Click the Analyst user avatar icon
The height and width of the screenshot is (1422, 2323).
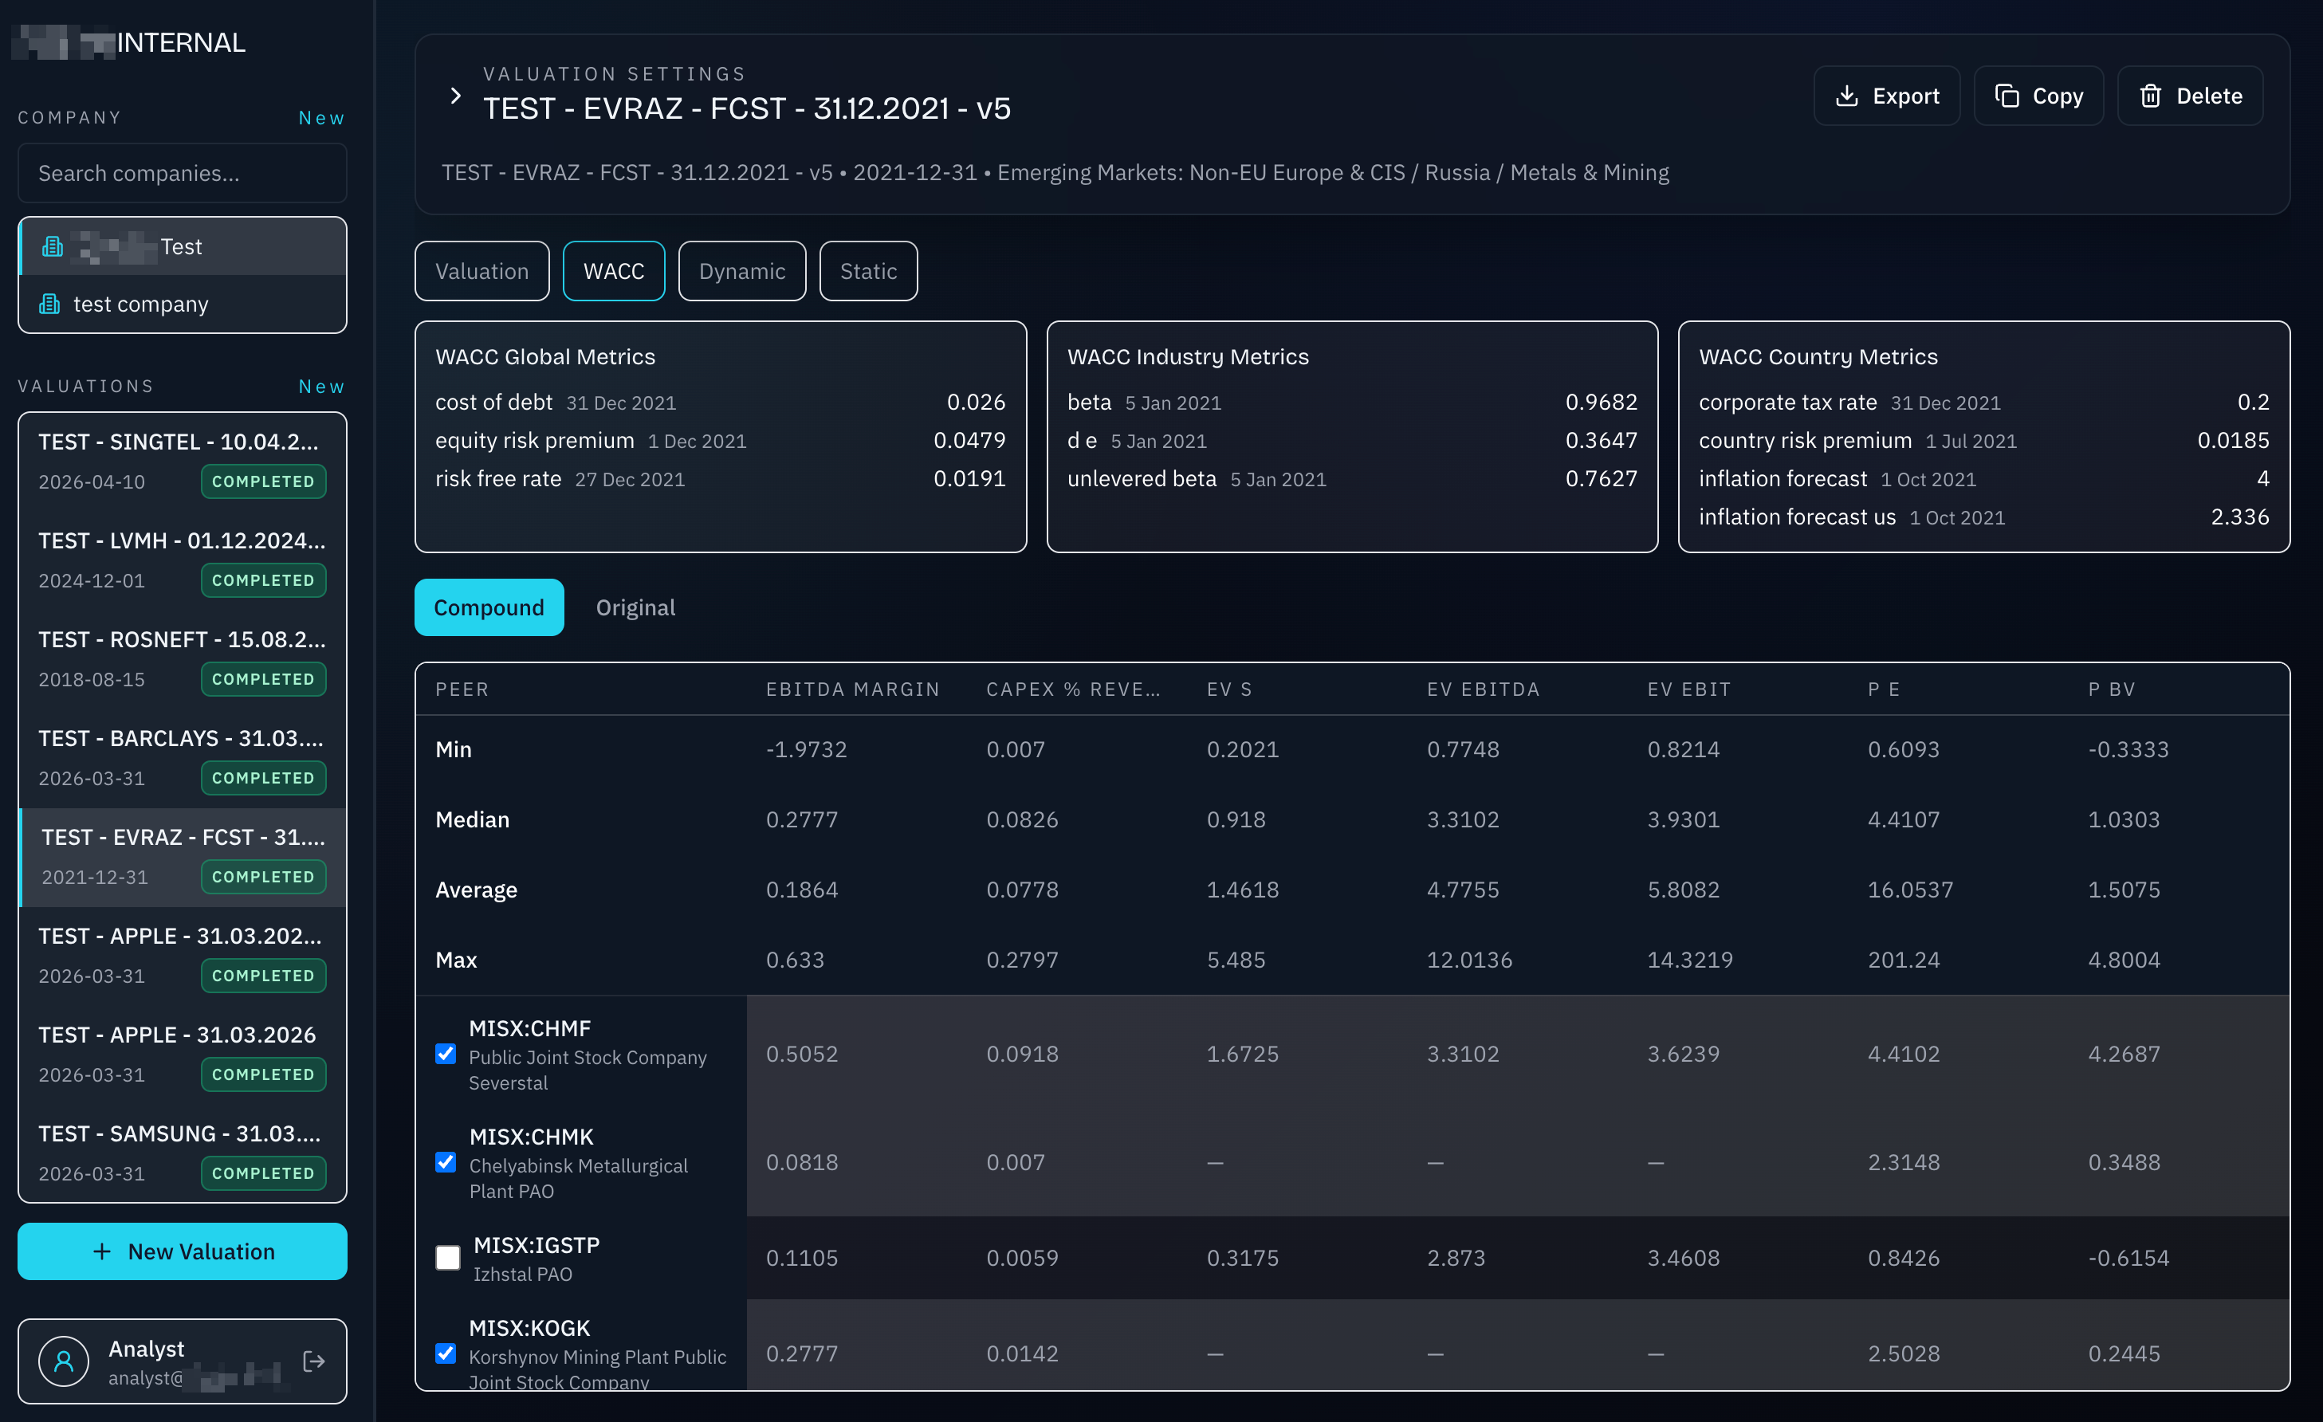click(x=64, y=1361)
